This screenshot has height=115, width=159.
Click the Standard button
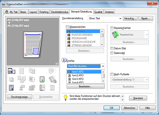pyautogui.click(x=138, y=98)
